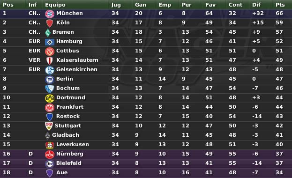The height and width of the screenshot is (178, 292).
Task: Click the Nürnberg FCN crest icon
Action: [x=50, y=154]
